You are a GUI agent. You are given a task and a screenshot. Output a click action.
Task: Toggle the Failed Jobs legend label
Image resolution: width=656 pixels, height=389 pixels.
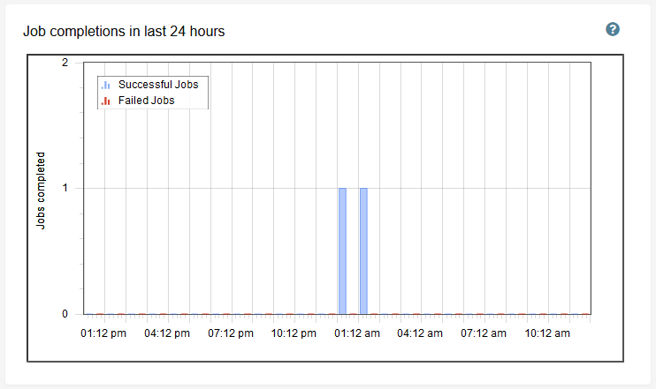pyautogui.click(x=146, y=101)
